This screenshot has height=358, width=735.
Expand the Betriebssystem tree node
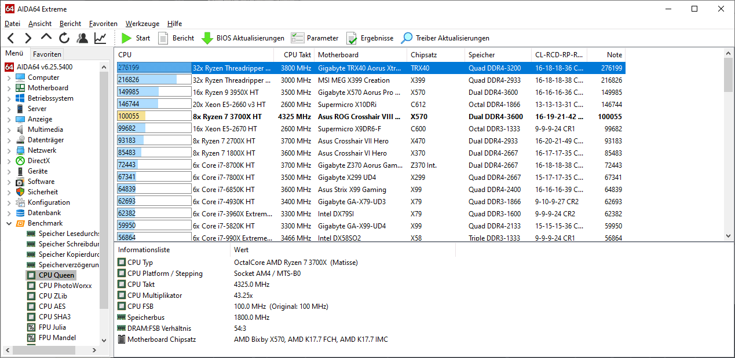9,98
